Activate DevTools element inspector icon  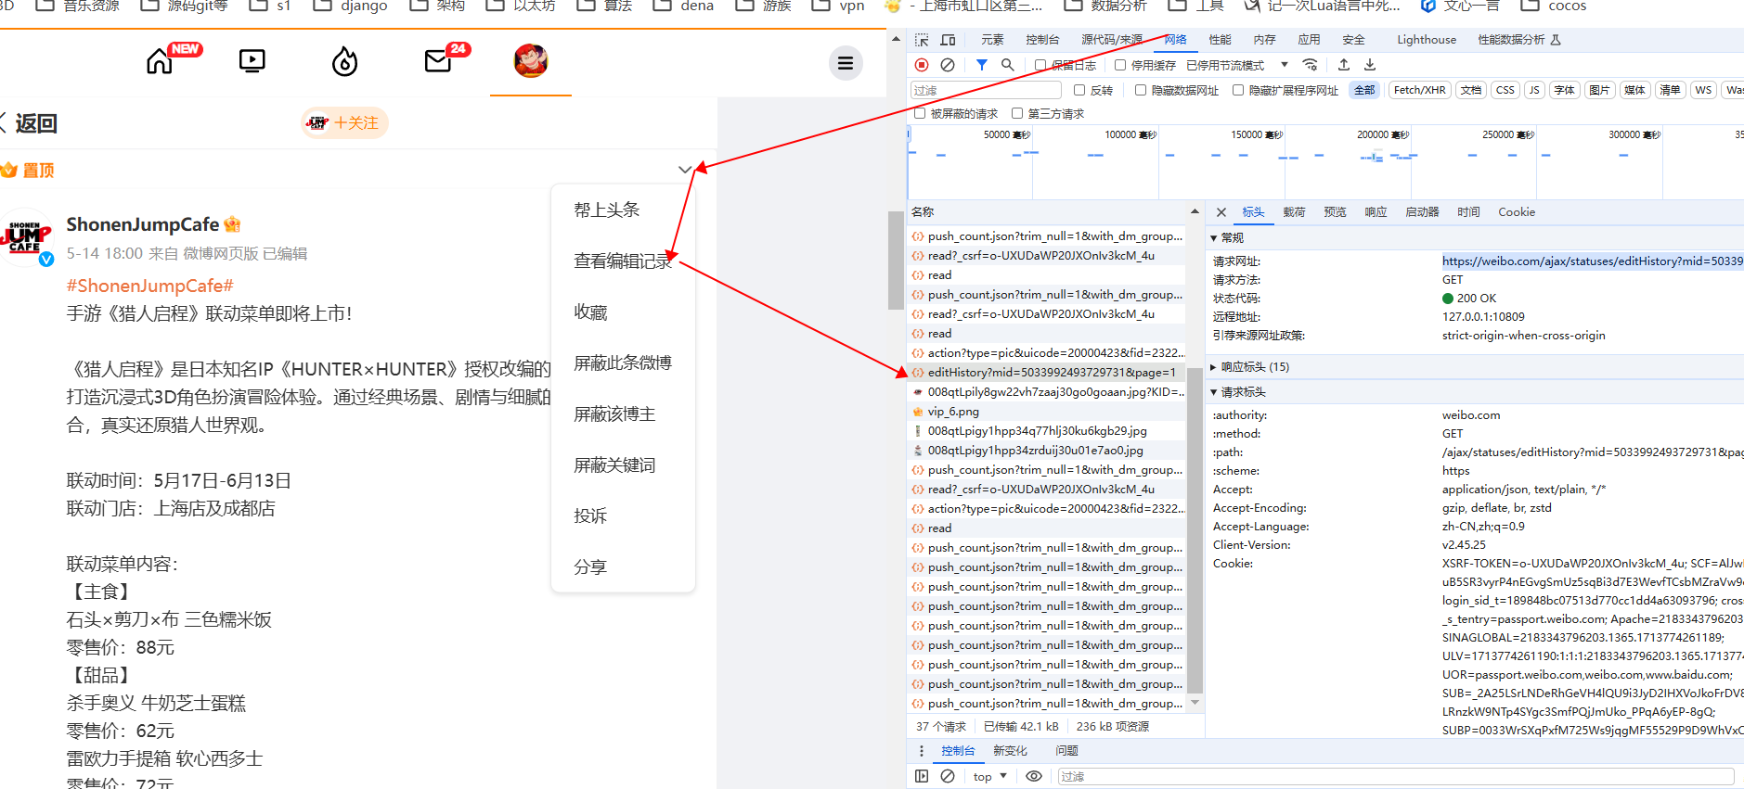pyautogui.click(x=922, y=40)
